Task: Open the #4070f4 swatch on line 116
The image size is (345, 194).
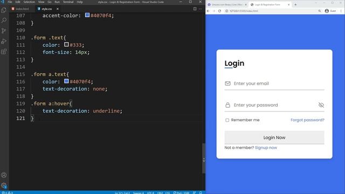Action: [x=66, y=81]
